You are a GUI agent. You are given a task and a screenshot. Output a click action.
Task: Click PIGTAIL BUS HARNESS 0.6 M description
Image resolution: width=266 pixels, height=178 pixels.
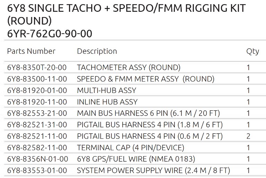(x=150, y=136)
